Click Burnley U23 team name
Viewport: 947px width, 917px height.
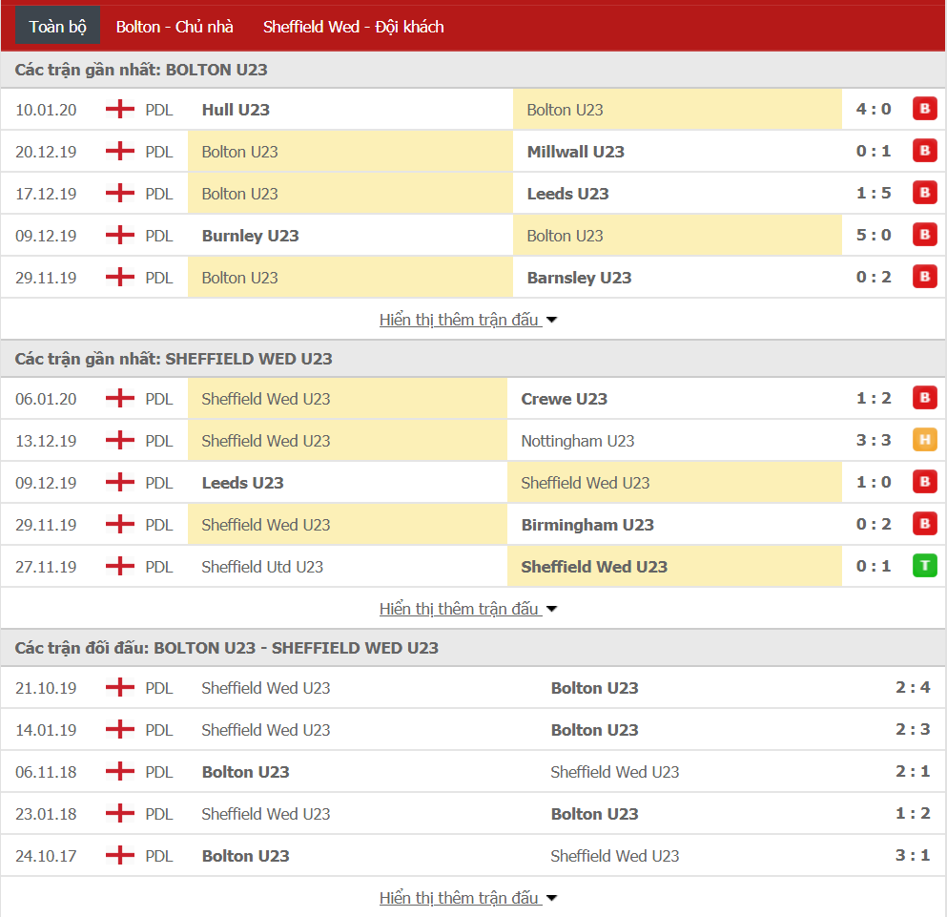point(250,236)
